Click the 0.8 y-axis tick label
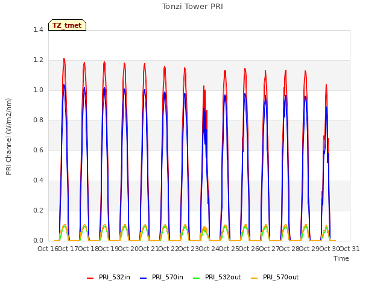This screenshot has width=386, height=289. [x=38, y=120]
